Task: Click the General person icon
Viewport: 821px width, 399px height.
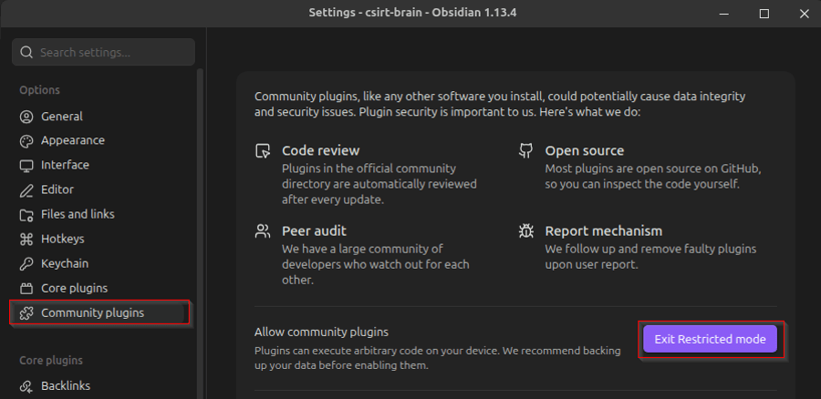Action: [x=26, y=116]
